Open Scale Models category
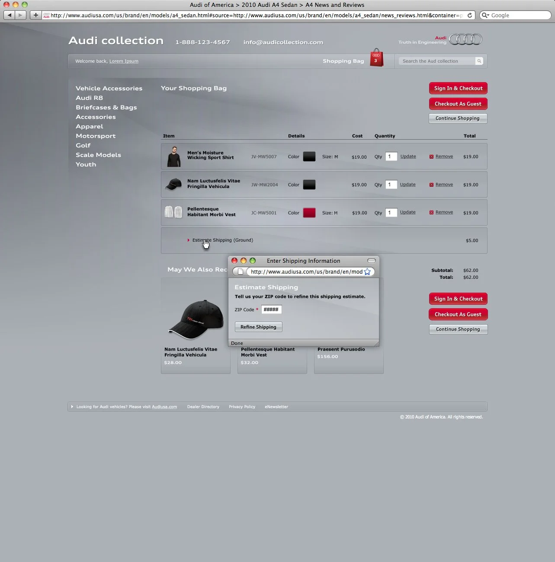 [x=98, y=155]
